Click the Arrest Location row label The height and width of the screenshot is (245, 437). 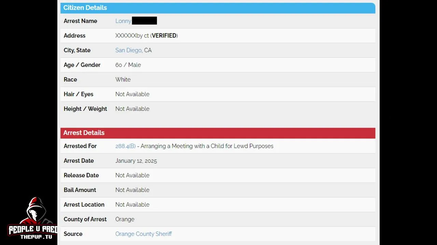[84, 205]
